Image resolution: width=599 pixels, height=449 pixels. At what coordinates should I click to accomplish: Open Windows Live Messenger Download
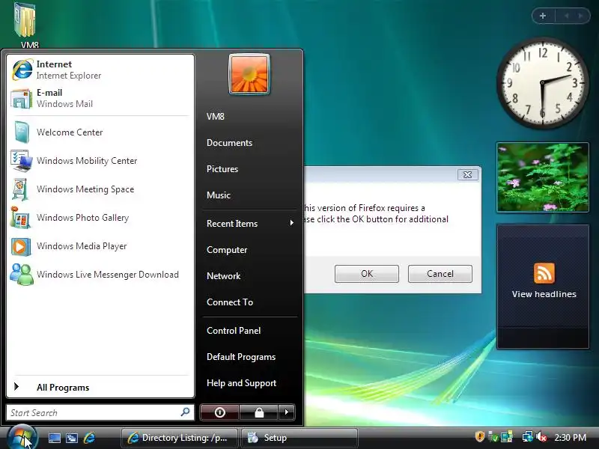[100, 275]
